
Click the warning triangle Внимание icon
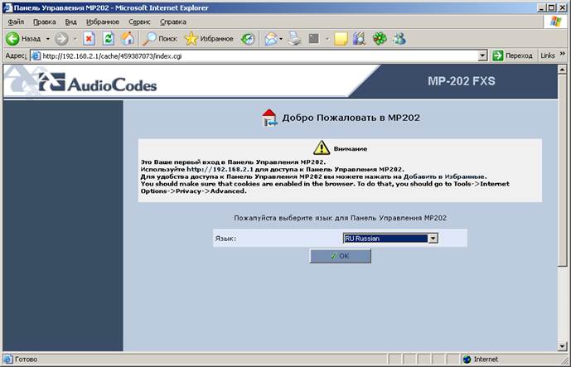322,147
